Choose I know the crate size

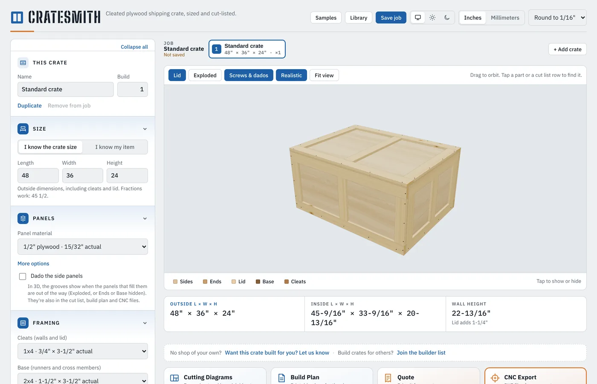tap(50, 147)
